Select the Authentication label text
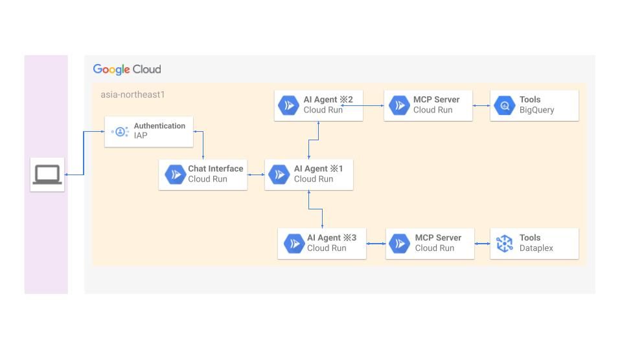This screenshot has height=349, width=622. tap(159, 126)
